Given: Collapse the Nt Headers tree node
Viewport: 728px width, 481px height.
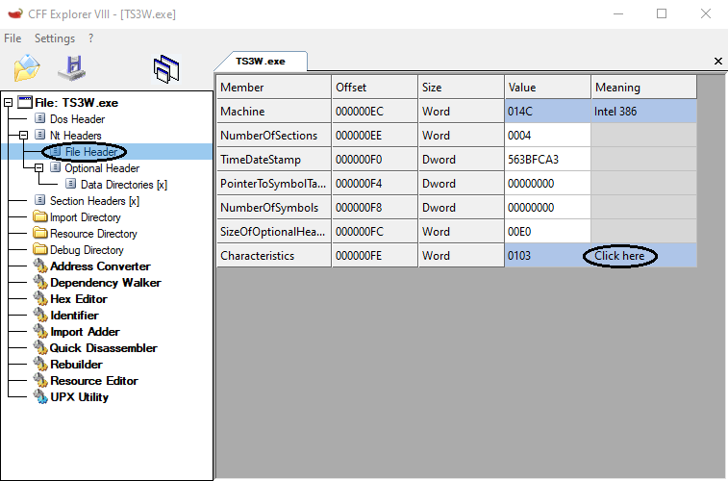Looking at the screenshot, I should click(23, 135).
